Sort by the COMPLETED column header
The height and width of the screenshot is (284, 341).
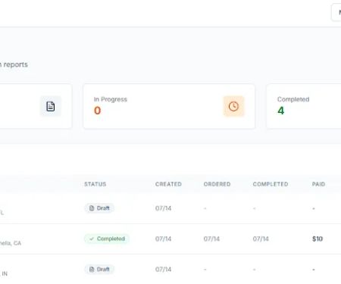point(271,184)
